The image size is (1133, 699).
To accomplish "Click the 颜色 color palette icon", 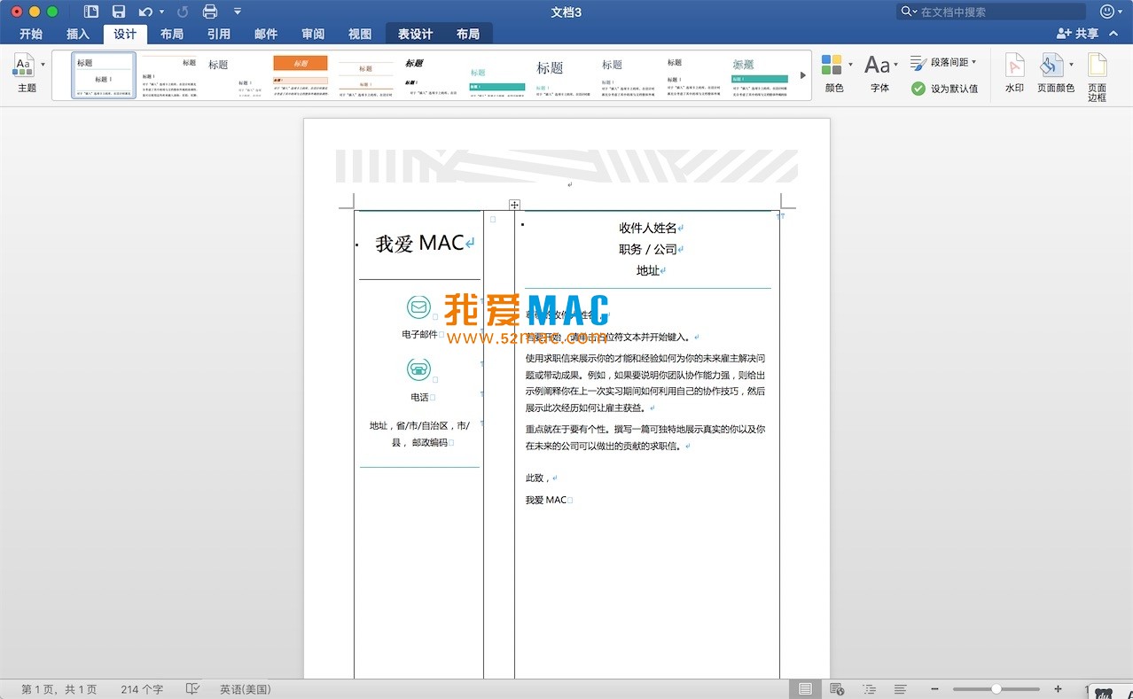I will [832, 65].
